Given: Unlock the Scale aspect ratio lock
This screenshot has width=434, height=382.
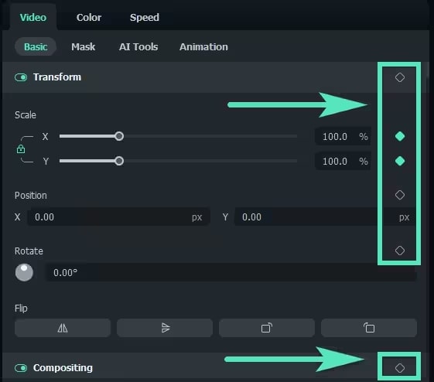Looking at the screenshot, I should click(x=21, y=149).
